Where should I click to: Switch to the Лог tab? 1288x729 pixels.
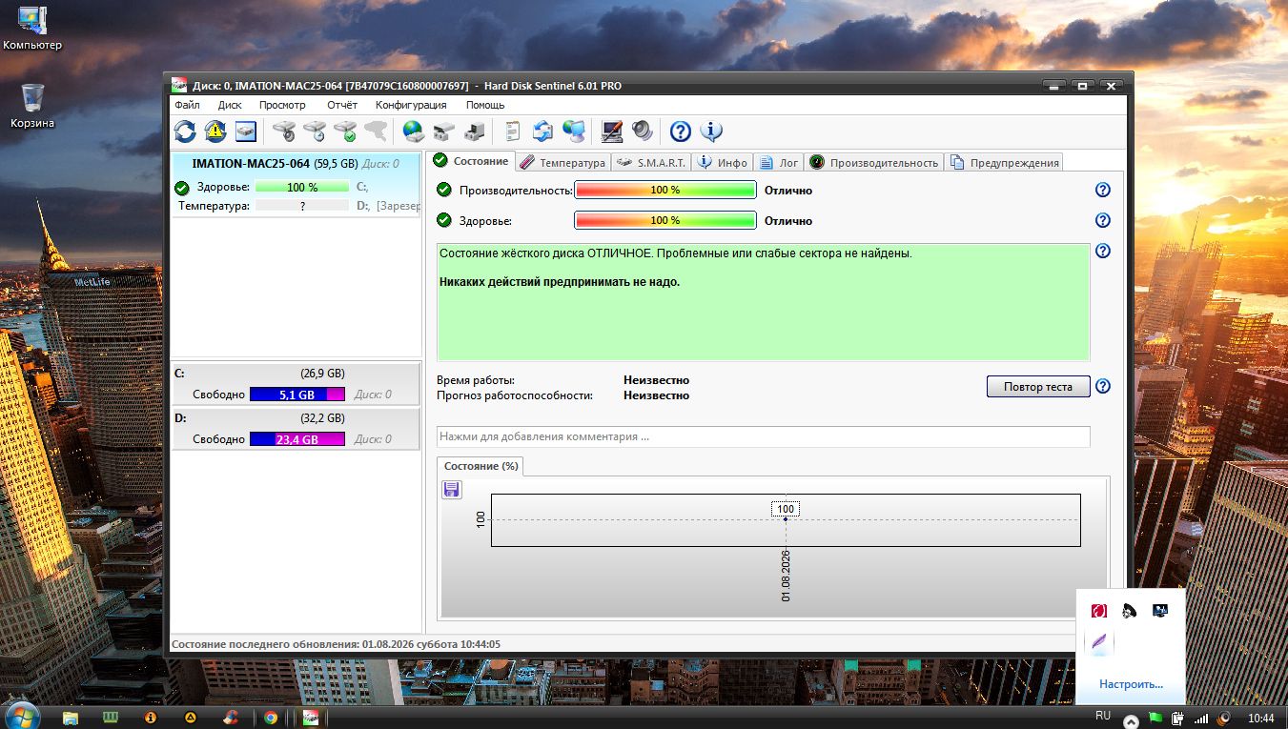[778, 162]
